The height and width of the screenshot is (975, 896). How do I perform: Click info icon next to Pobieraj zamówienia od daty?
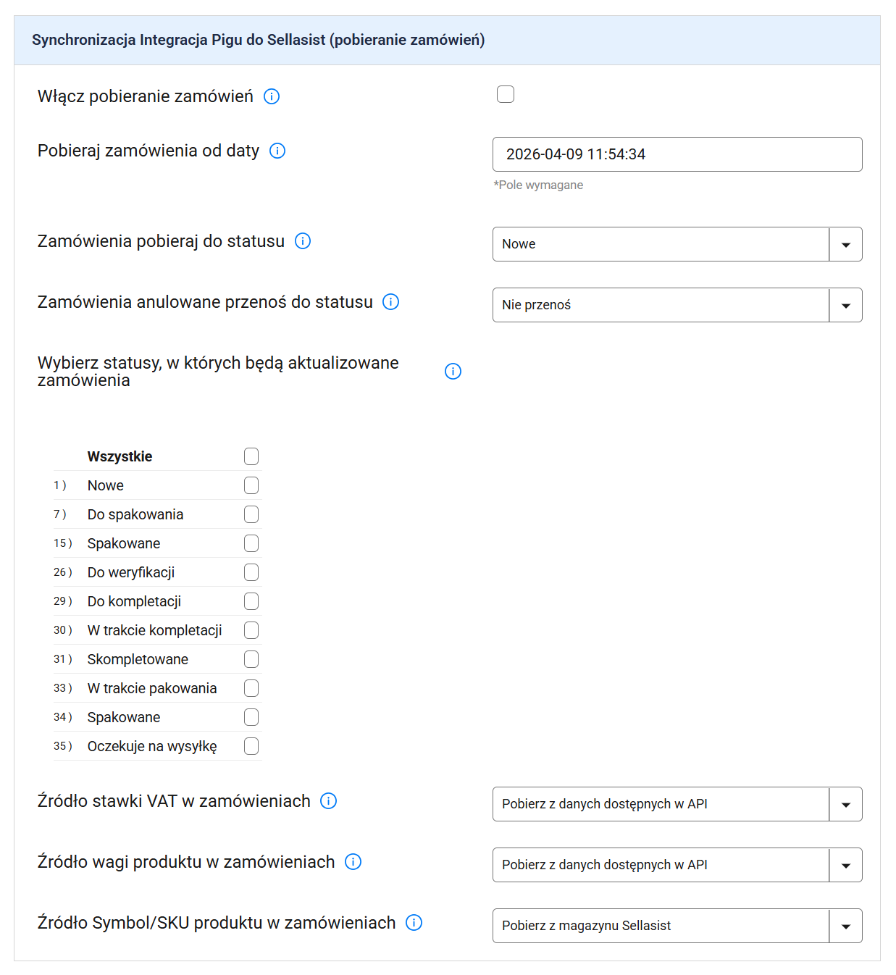(x=277, y=151)
